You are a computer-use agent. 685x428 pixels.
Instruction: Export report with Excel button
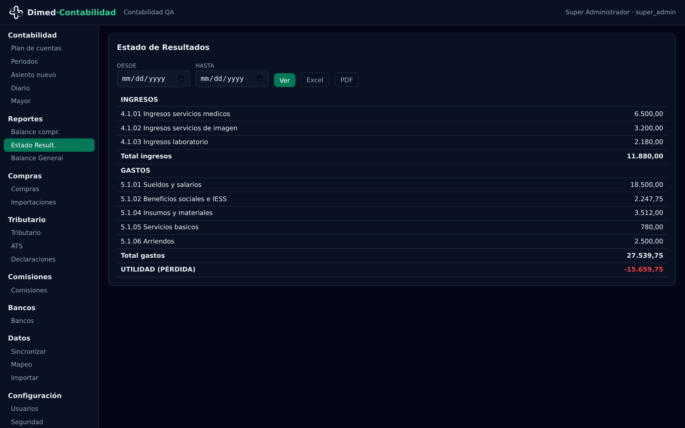(x=315, y=80)
